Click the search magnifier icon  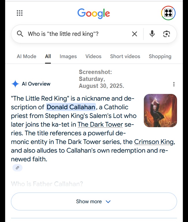pyautogui.click(x=20, y=34)
